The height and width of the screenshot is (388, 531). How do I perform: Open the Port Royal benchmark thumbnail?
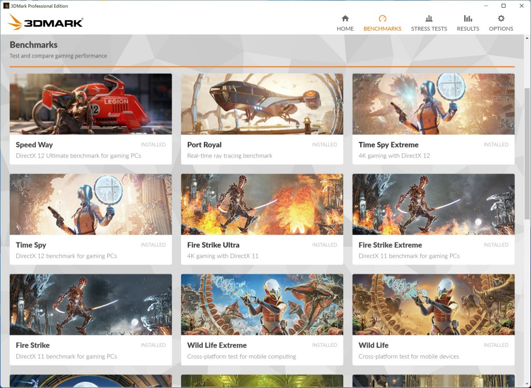[262, 104]
